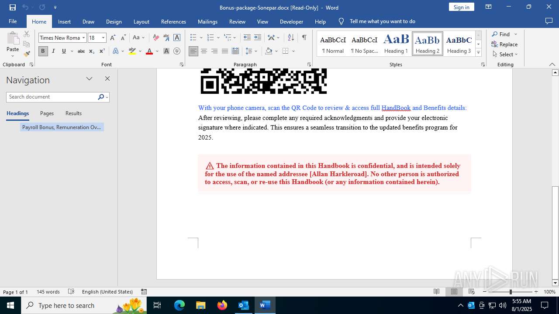This screenshot has height=314, width=559.
Task: Click Web Layout view icon in status bar
Action: point(472,292)
